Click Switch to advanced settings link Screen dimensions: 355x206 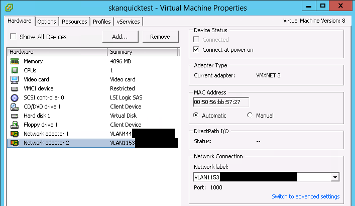pyautogui.click(x=305, y=196)
